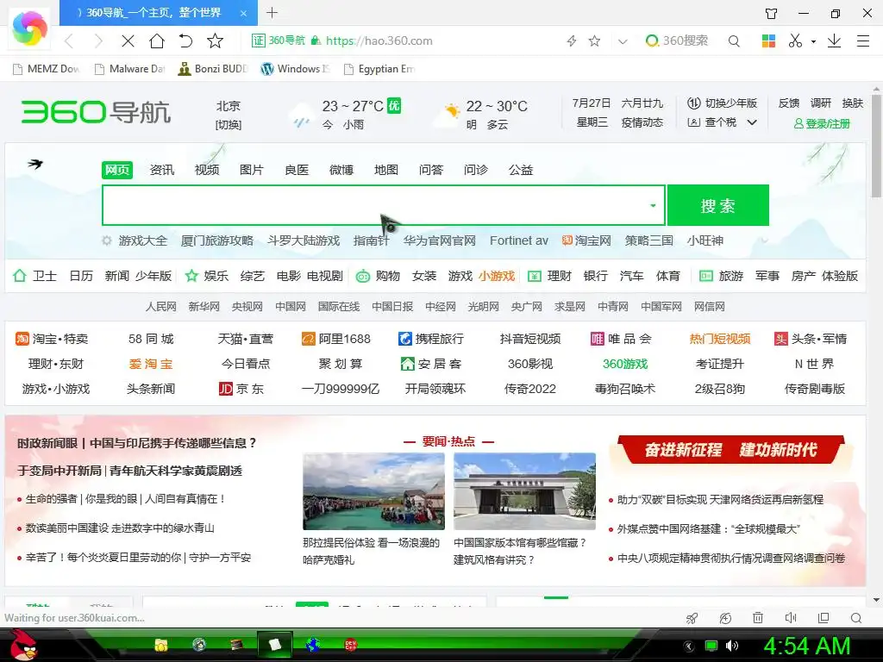The width and height of the screenshot is (883, 662).
Task: Select the 问答 search tab
Action: pos(431,170)
